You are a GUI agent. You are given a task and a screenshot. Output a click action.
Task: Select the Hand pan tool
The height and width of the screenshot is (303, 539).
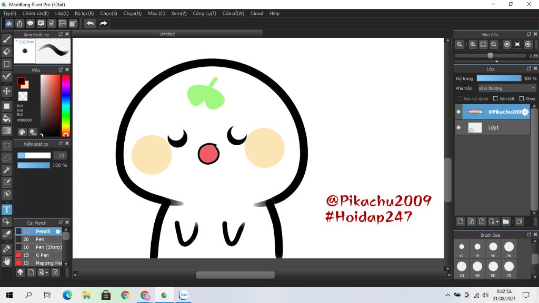6,261
